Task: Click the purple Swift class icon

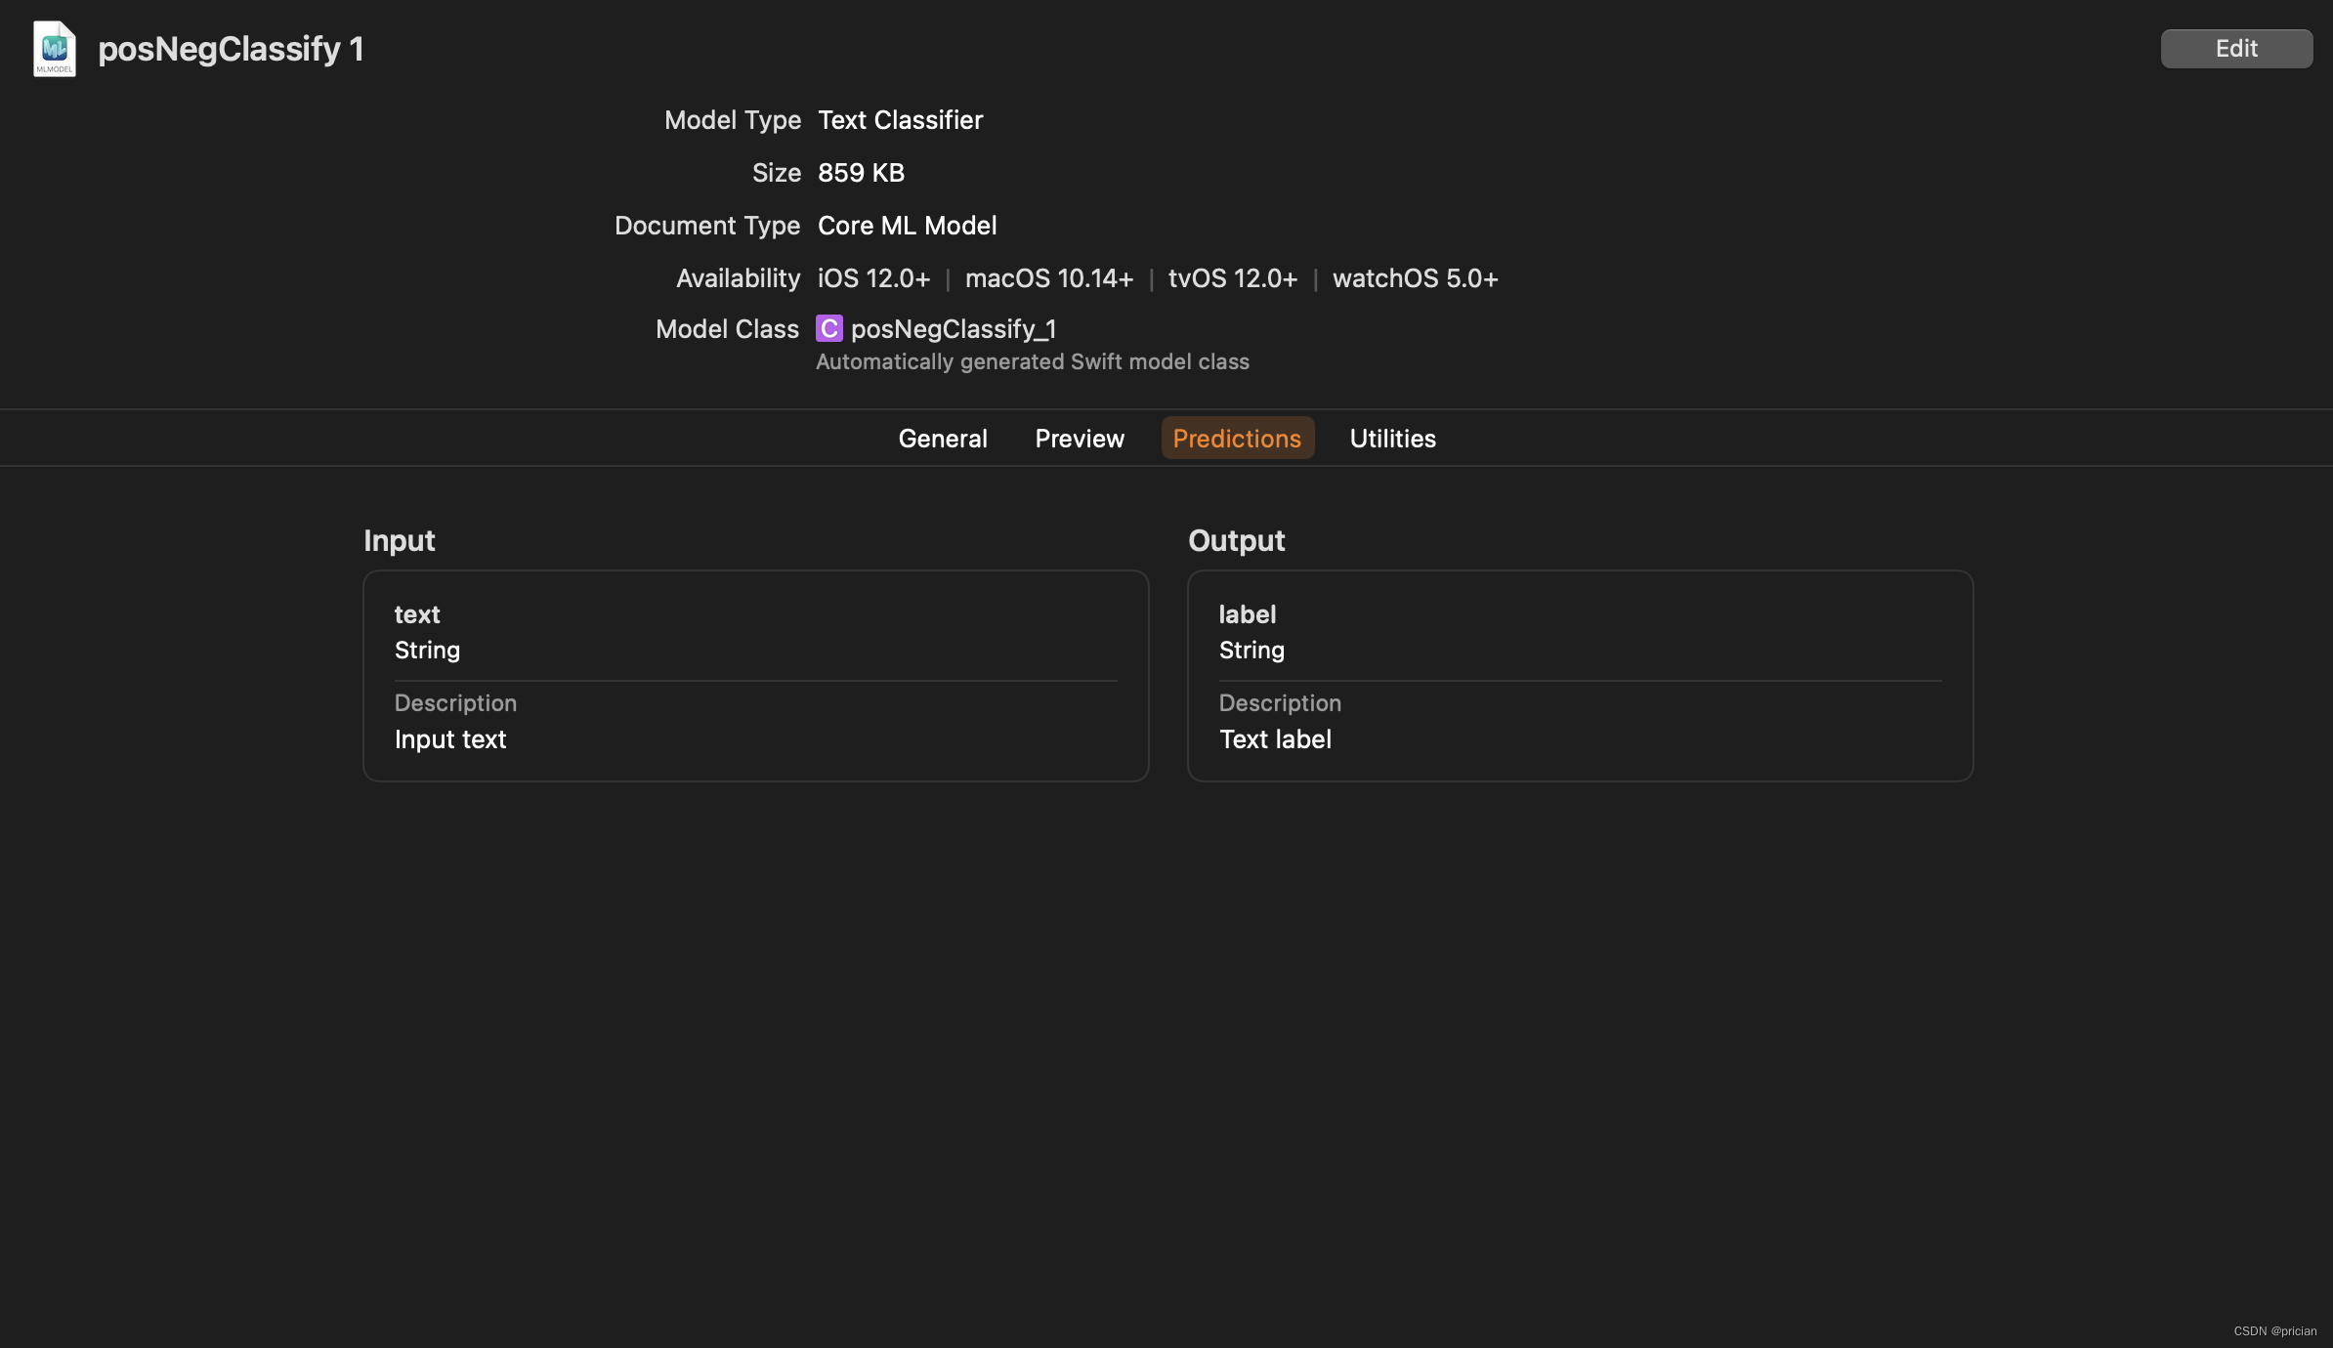Action: click(828, 329)
